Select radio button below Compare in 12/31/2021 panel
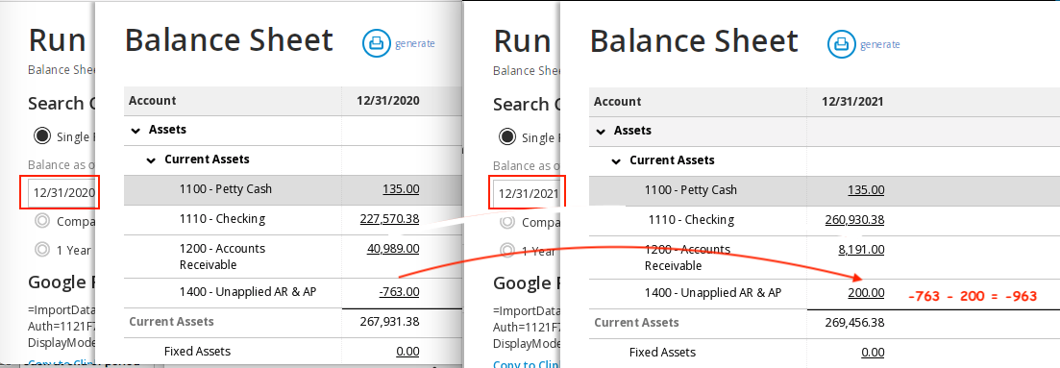1060x368 pixels. (507, 250)
